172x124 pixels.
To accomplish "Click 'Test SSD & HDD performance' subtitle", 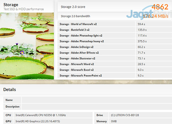I will [x=24, y=9].
